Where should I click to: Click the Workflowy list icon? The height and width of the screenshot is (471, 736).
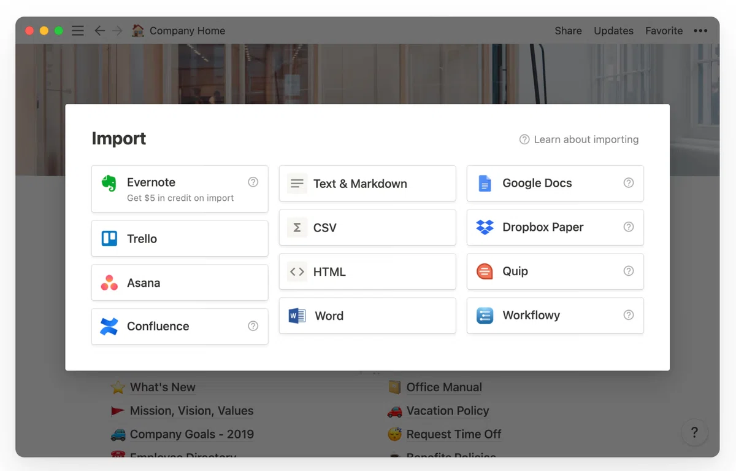[485, 316]
